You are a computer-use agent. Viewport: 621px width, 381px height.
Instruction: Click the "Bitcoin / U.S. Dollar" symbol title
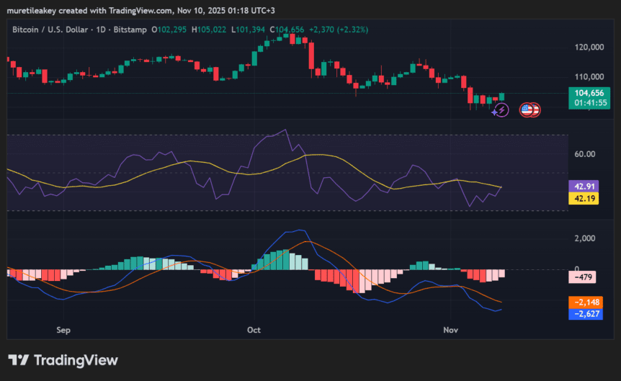click(x=50, y=30)
